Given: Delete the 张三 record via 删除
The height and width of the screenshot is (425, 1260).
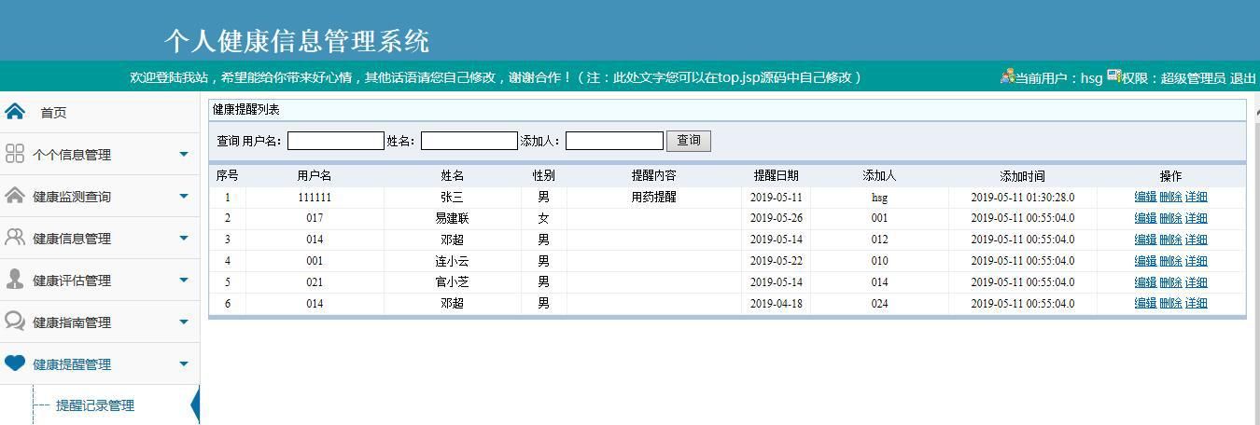Looking at the screenshot, I should [x=1170, y=197].
